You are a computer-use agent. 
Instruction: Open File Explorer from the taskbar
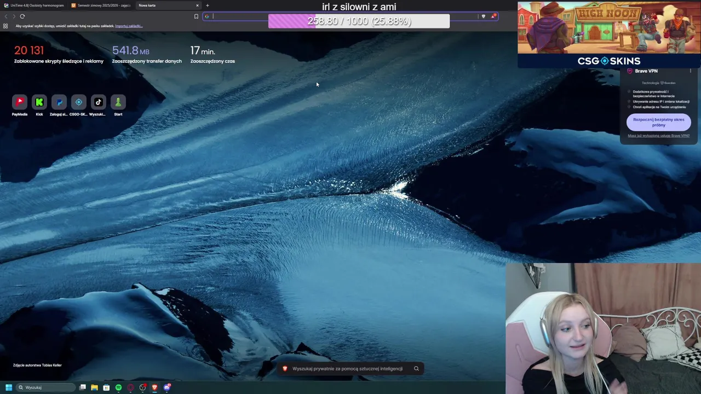click(x=94, y=387)
